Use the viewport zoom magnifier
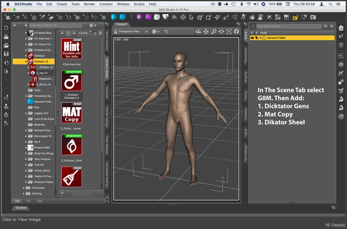 pos(214,32)
